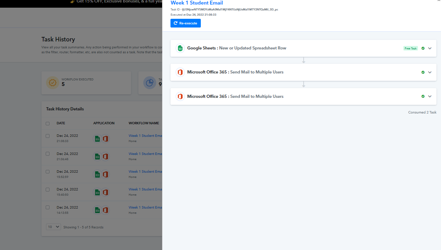Click the promo banner at top of page
This screenshot has width=441, height=250.
[x=81, y=3]
